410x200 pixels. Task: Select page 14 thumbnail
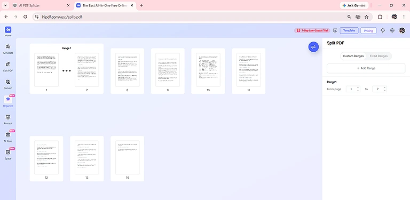pos(128,157)
